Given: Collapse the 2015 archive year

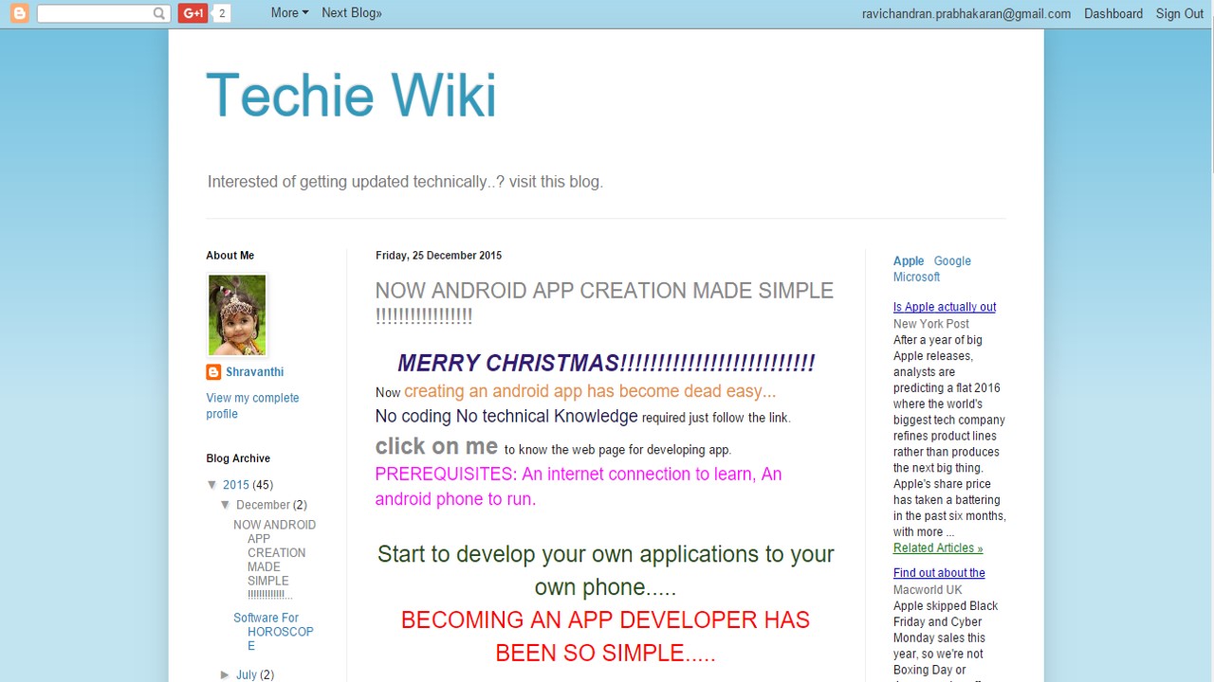Looking at the screenshot, I should (212, 485).
